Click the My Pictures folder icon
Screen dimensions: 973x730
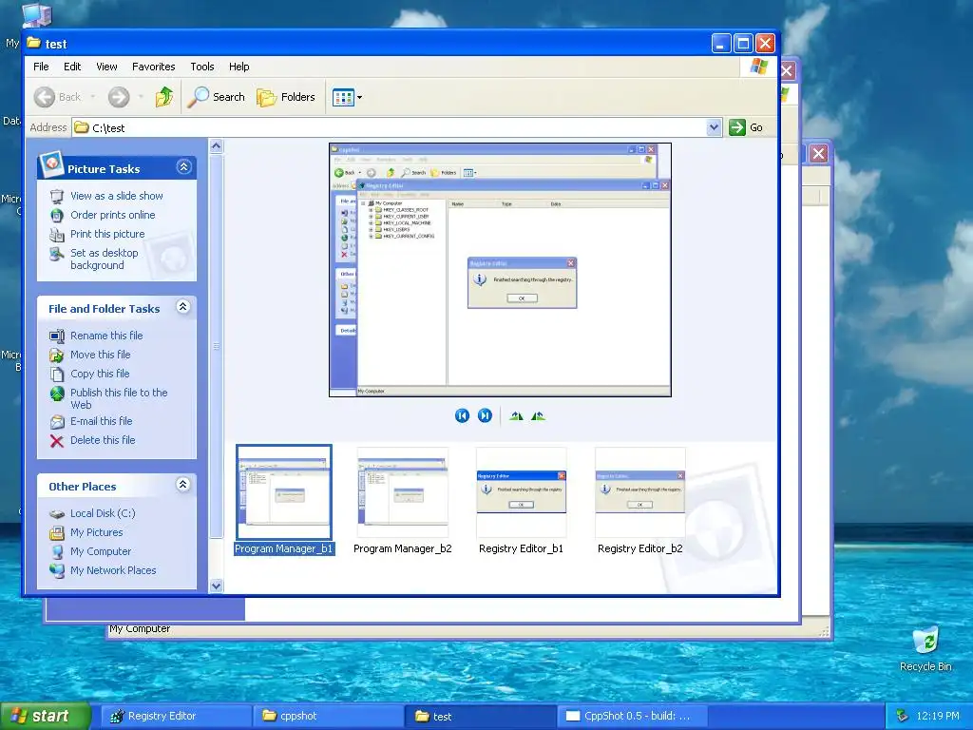point(56,532)
